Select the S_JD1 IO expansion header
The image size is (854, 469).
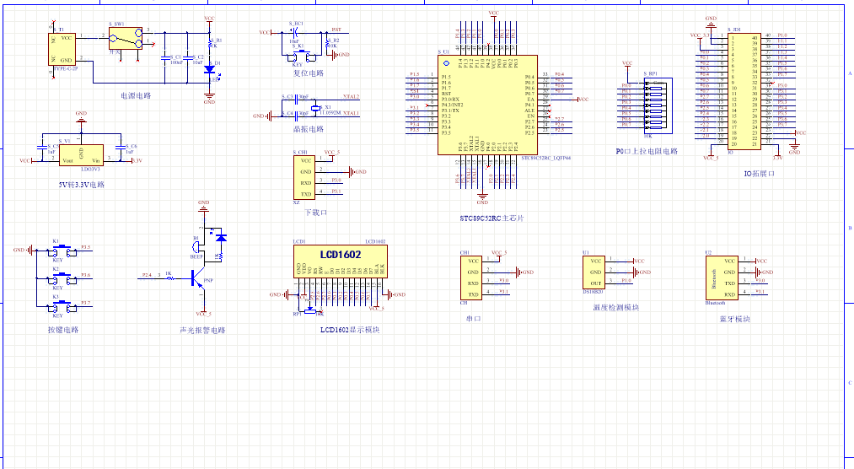click(x=744, y=91)
